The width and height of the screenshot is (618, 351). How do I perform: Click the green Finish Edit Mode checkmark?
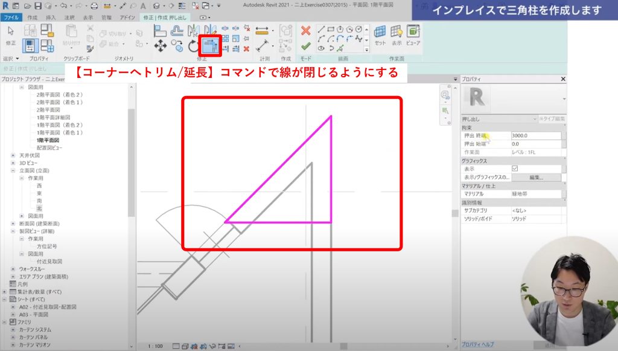click(x=306, y=46)
